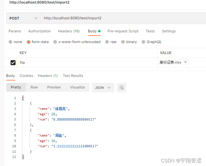Click line number 7 in response

point(15,130)
